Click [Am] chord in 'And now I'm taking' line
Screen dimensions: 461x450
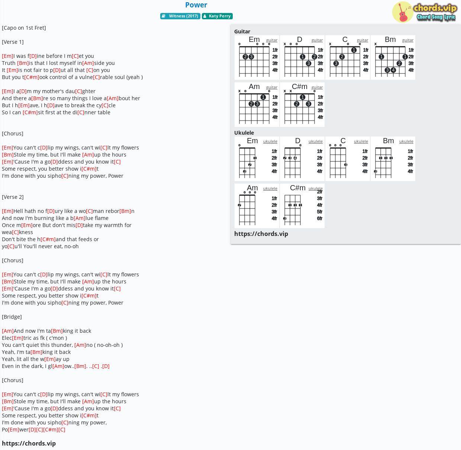coord(8,331)
